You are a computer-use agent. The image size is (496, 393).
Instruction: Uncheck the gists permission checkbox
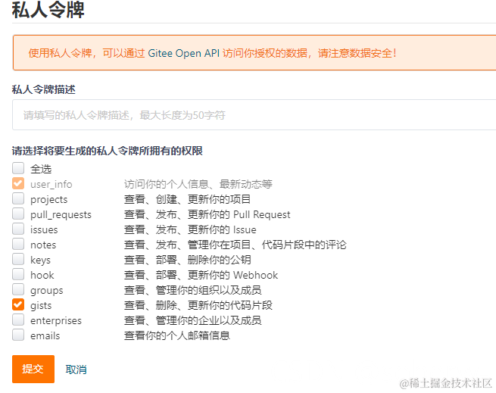point(18,304)
